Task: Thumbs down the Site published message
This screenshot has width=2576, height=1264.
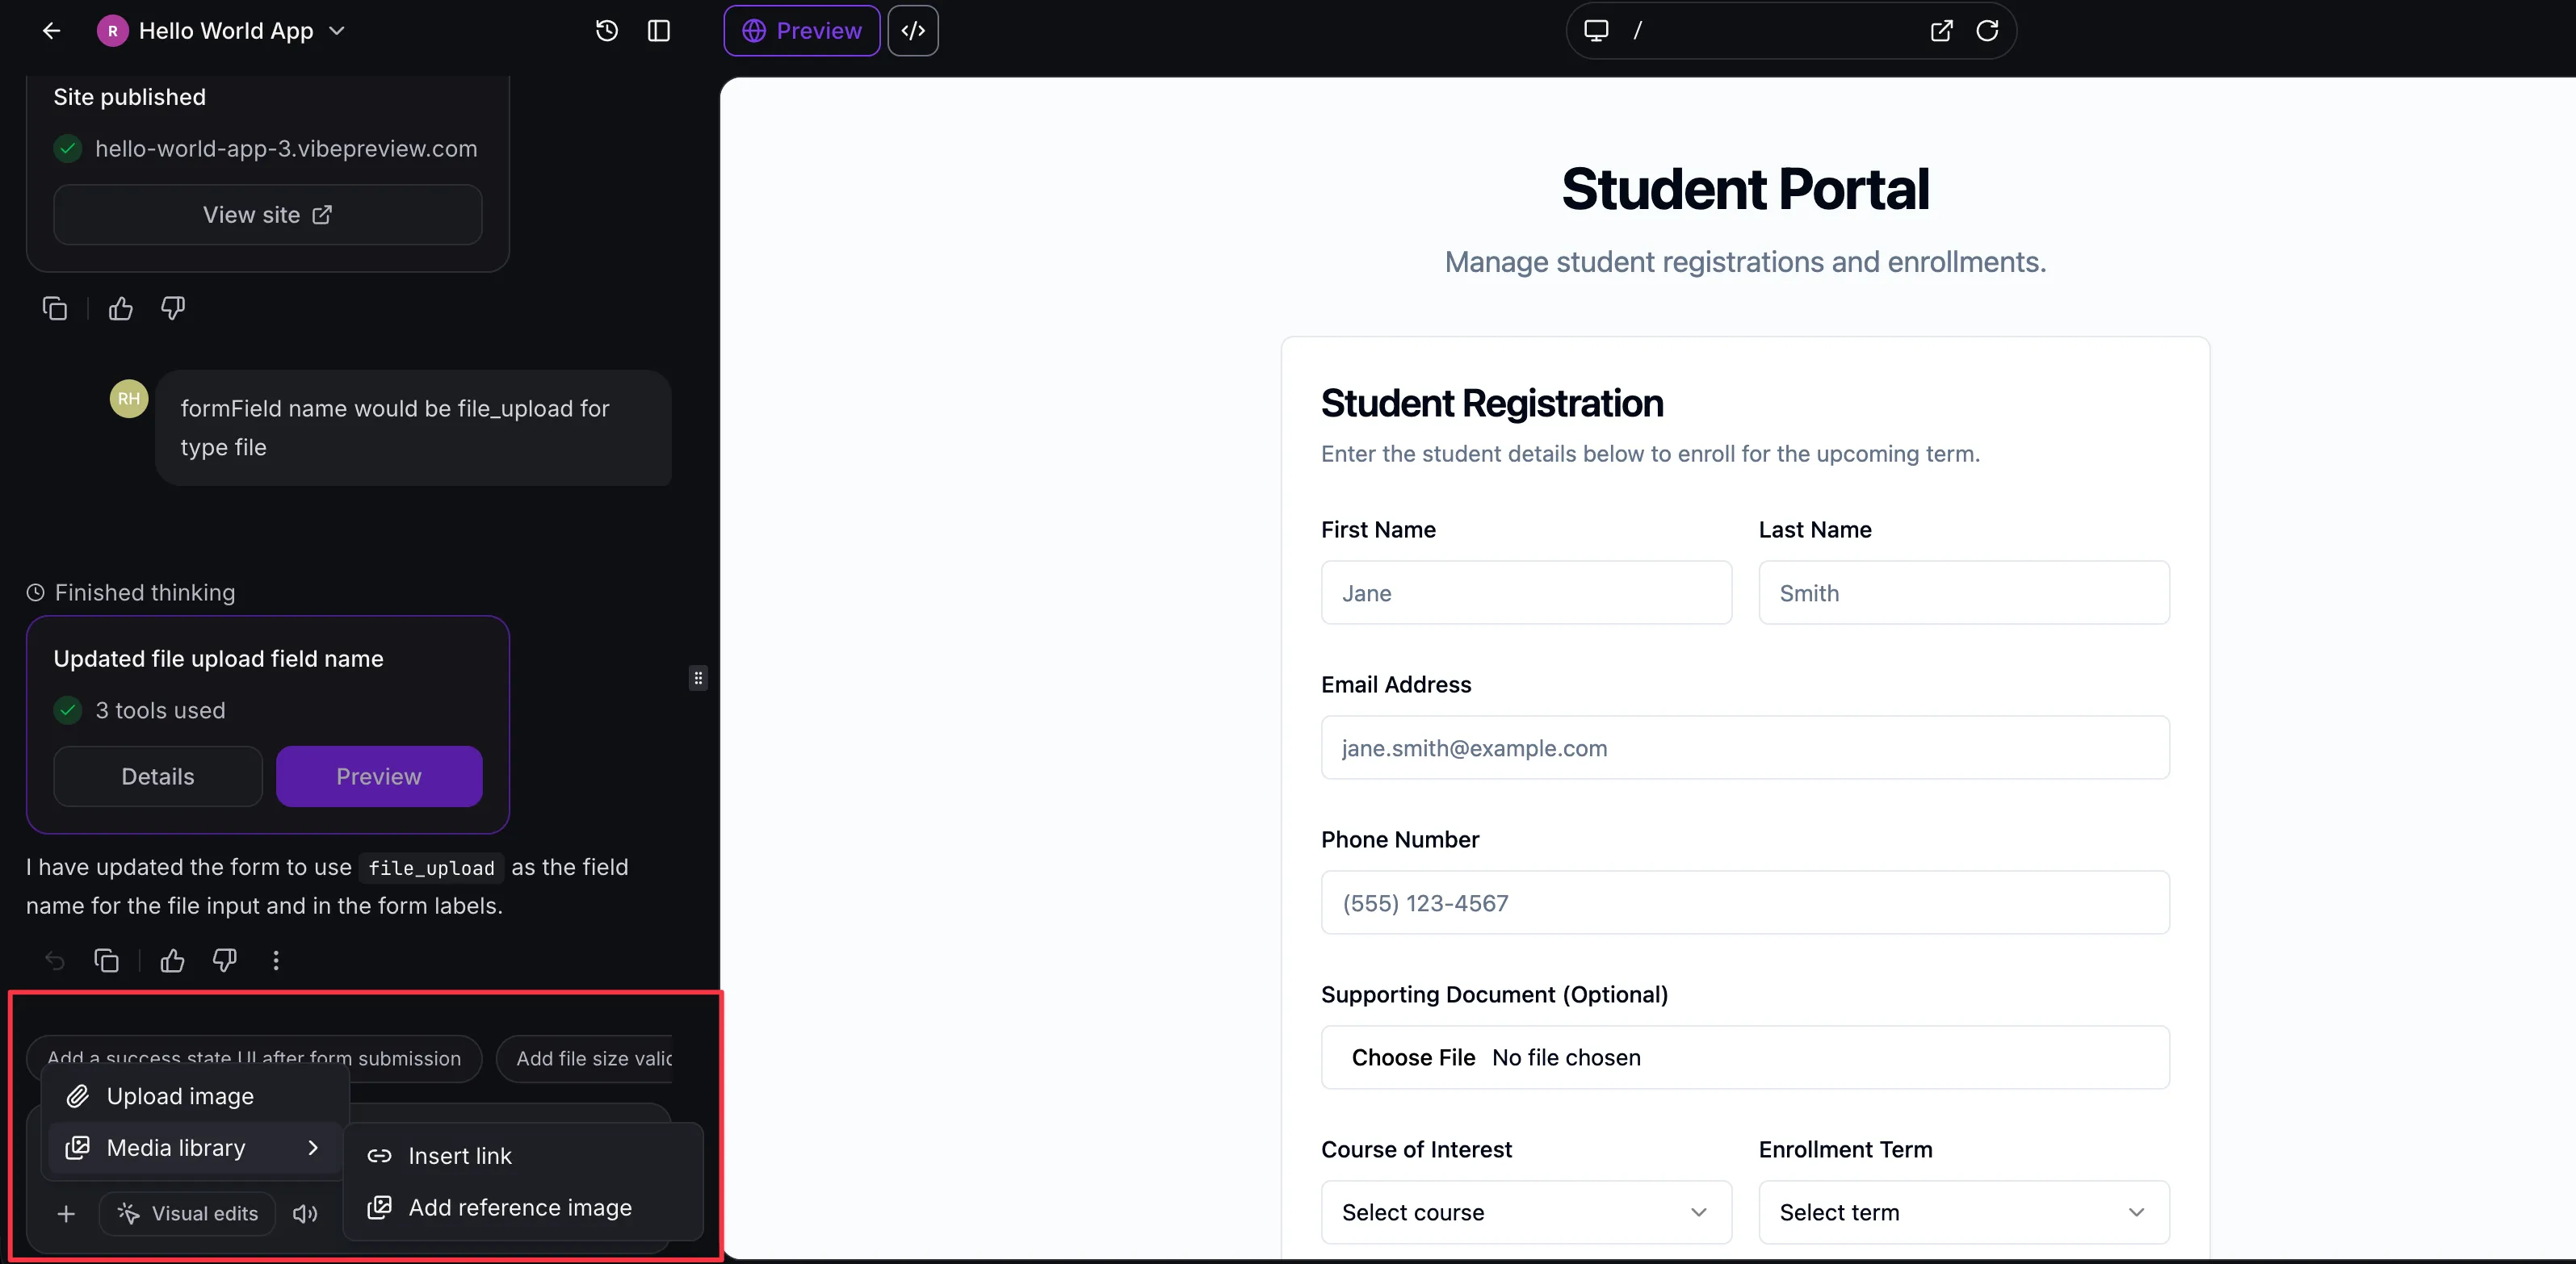Action: (173, 309)
